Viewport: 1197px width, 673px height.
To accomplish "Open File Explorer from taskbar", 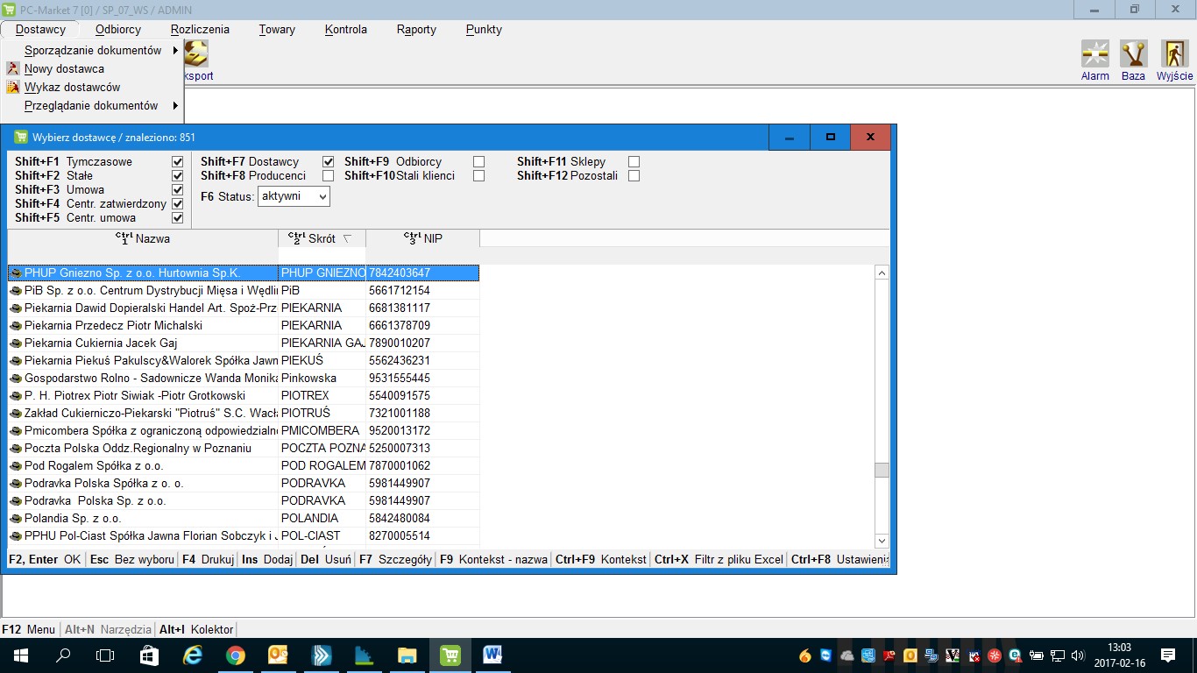I will [407, 655].
